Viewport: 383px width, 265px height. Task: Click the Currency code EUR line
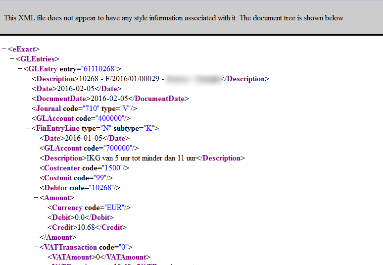[89, 208]
